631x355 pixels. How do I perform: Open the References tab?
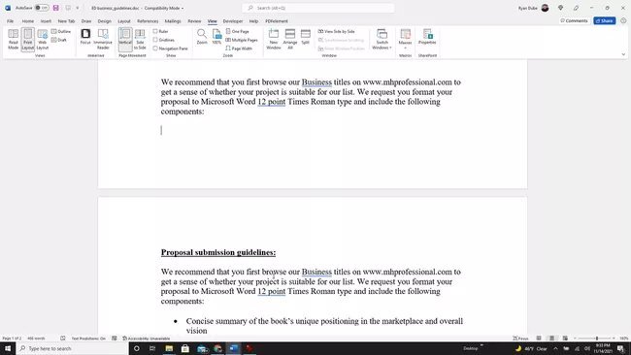point(148,21)
